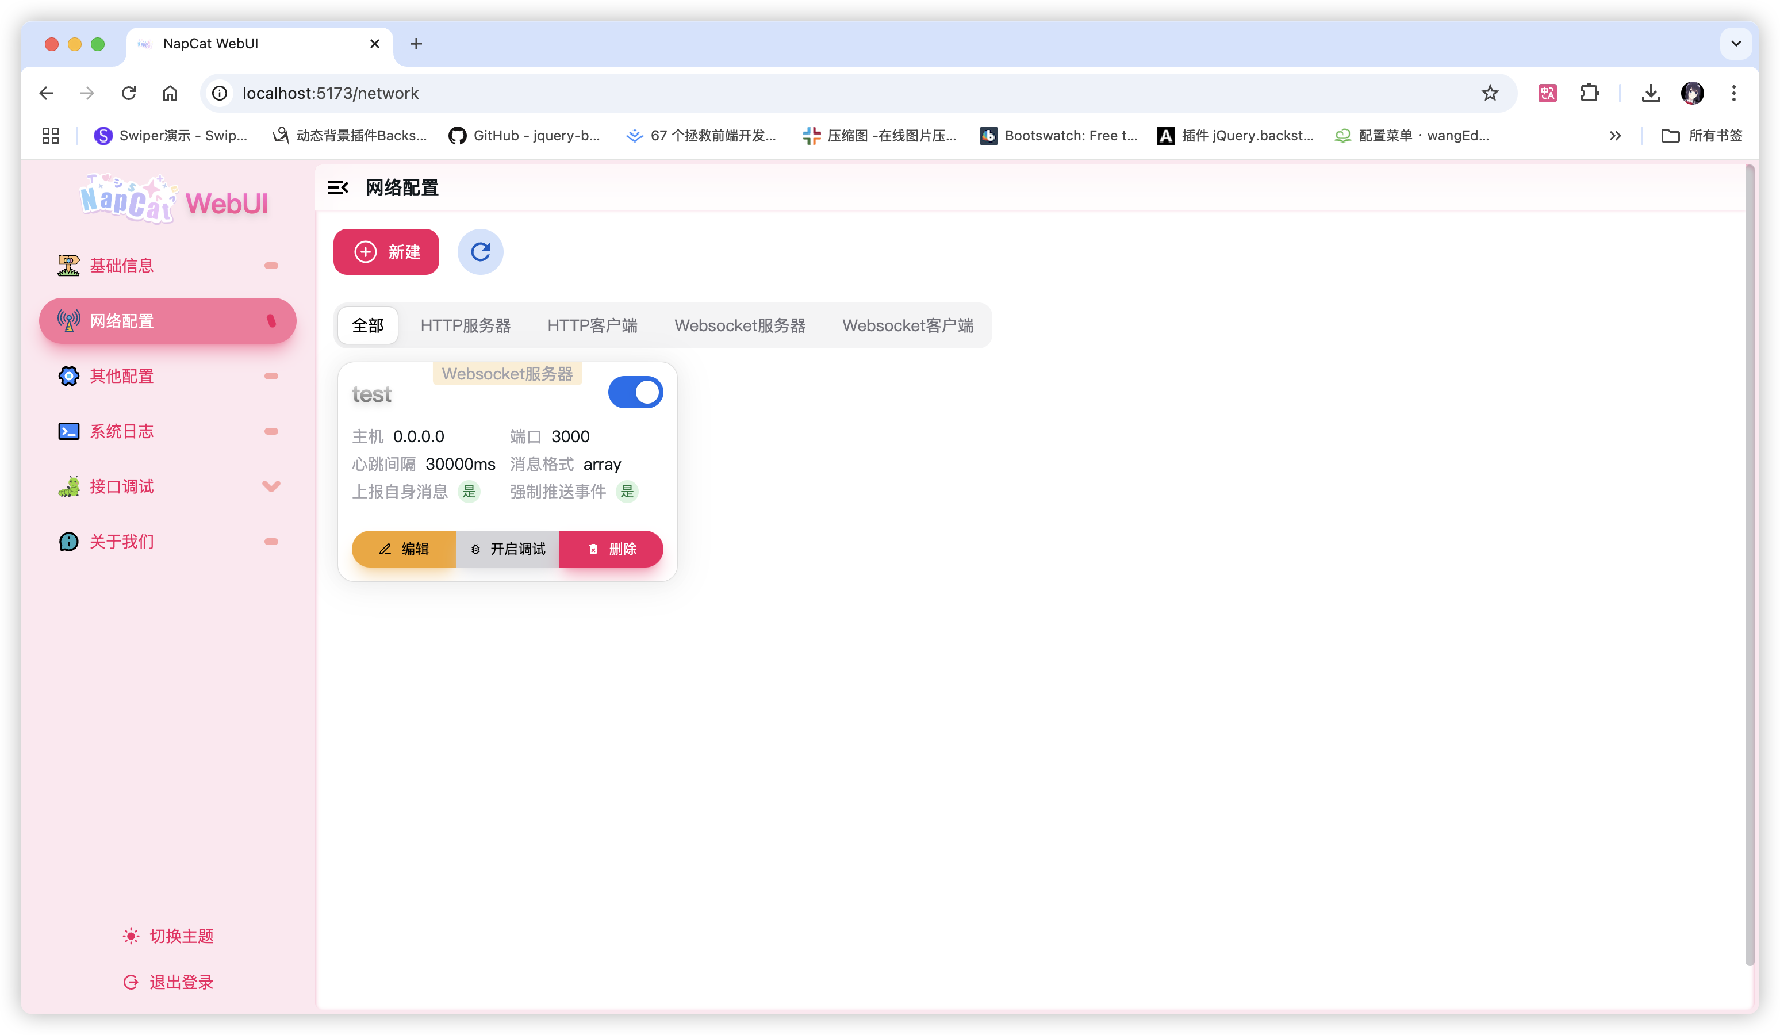Bookmark this page with the star icon

1490,93
